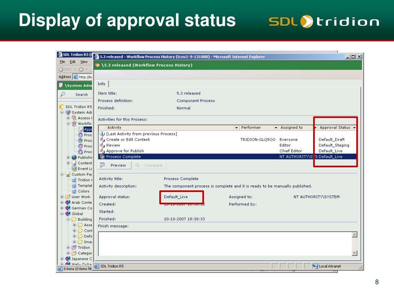This screenshot has width=394, height=296.
Task: Click the browser Back arrow icon
Action: click(x=61, y=69)
